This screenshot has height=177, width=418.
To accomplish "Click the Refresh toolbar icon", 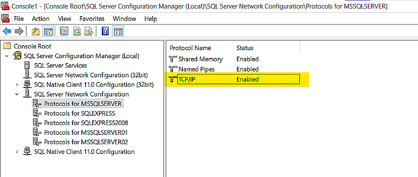I will 77,31.
